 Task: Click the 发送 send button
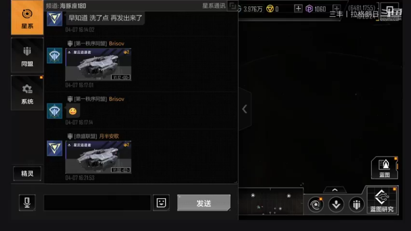click(x=204, y=203)
